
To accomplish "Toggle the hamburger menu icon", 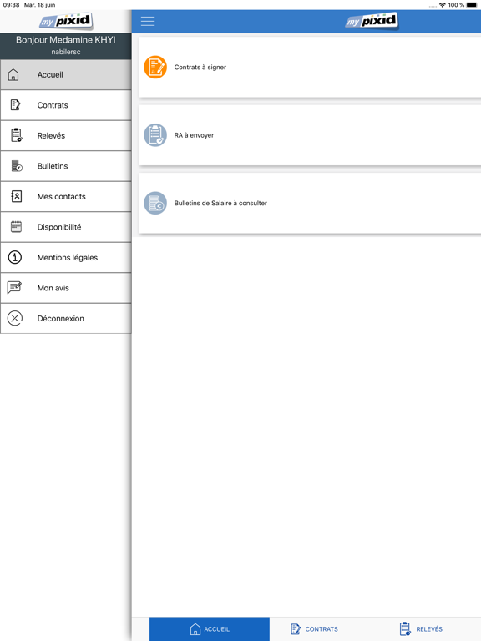I will [148, 21].
